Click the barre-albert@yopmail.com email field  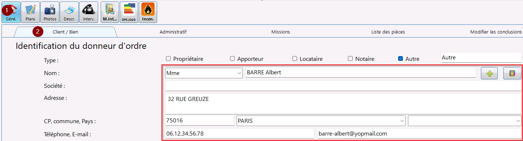click(x=419, y=134)
